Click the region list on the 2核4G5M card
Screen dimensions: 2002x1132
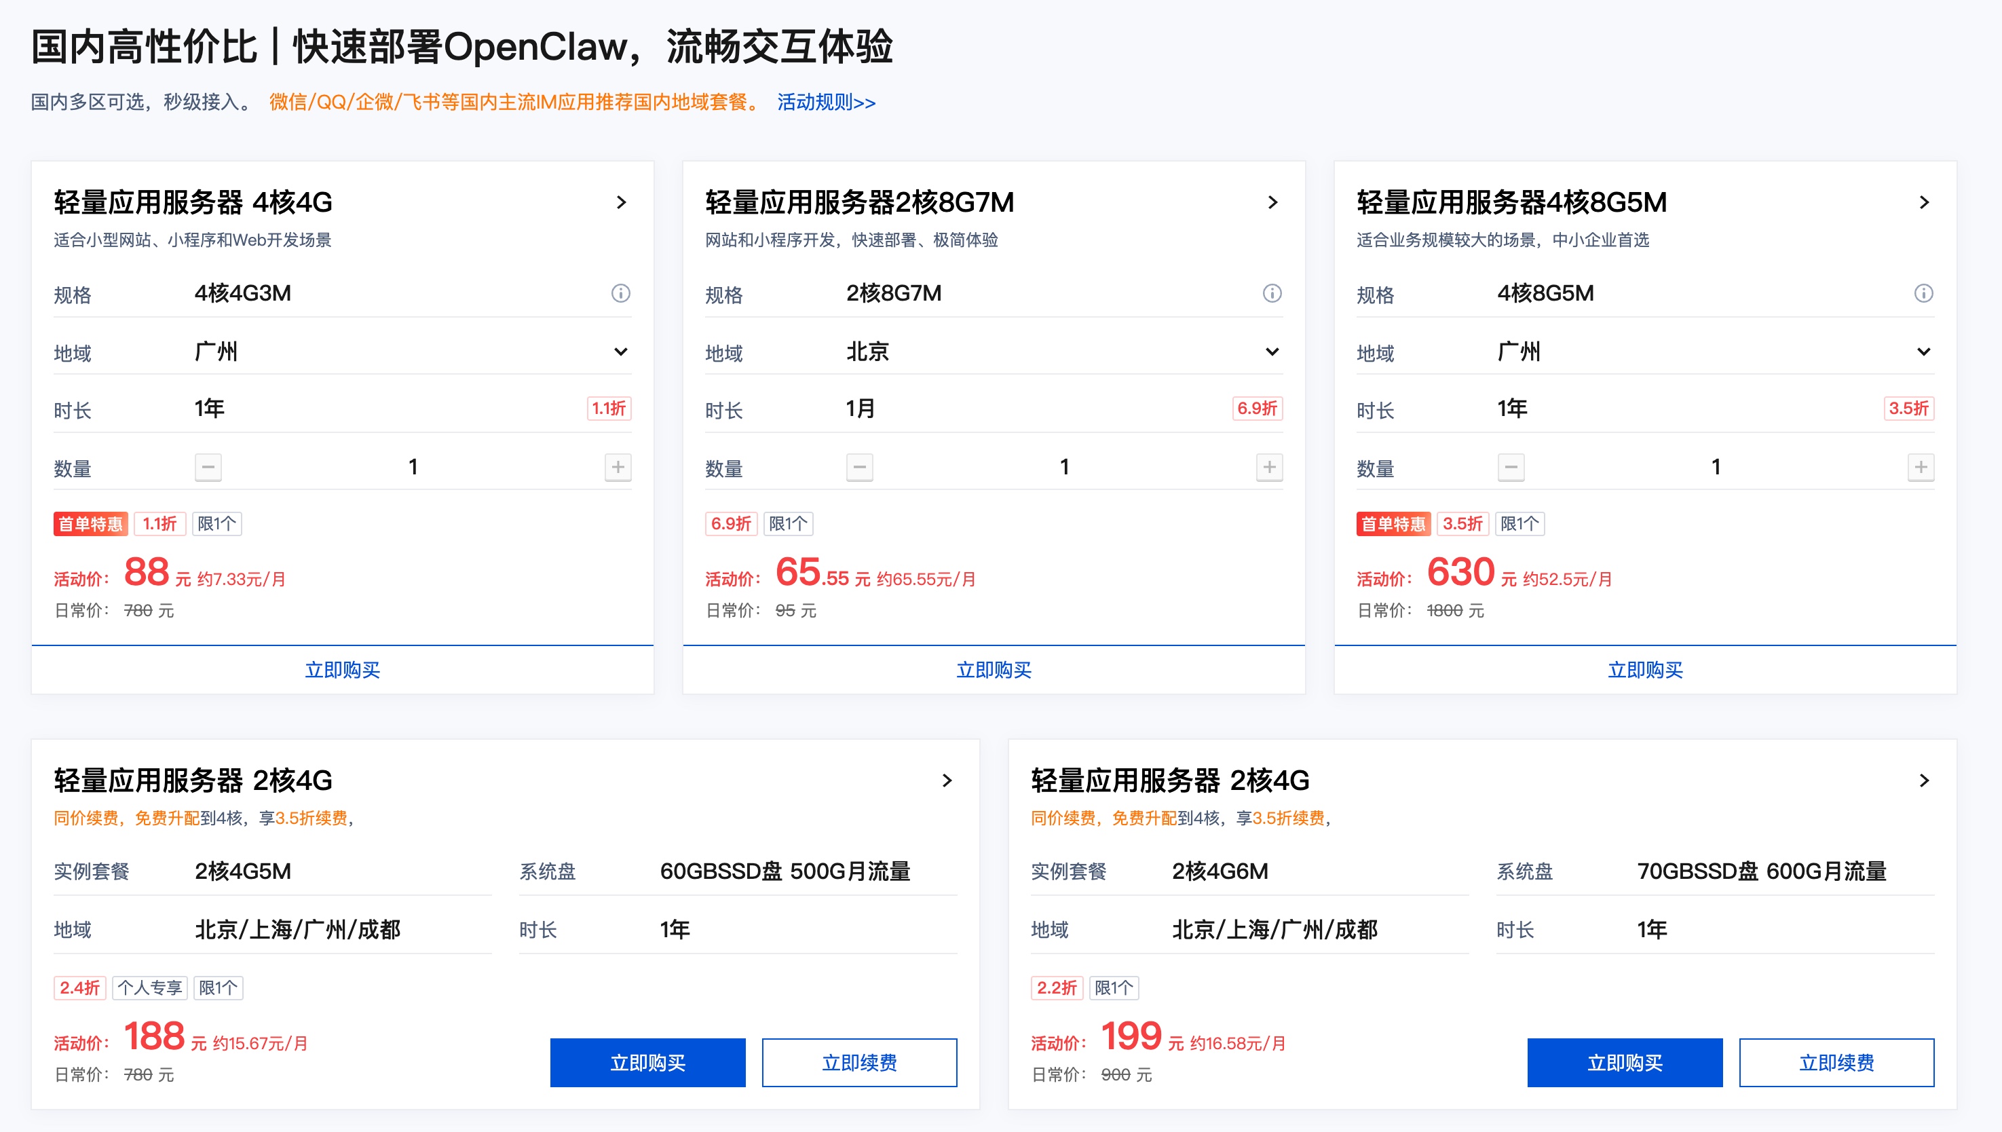pyautogui.click(x=298, y=930)
